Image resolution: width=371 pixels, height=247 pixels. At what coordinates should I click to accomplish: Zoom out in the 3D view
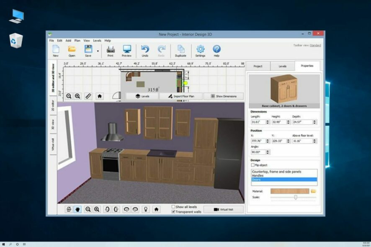pos(88,209)
